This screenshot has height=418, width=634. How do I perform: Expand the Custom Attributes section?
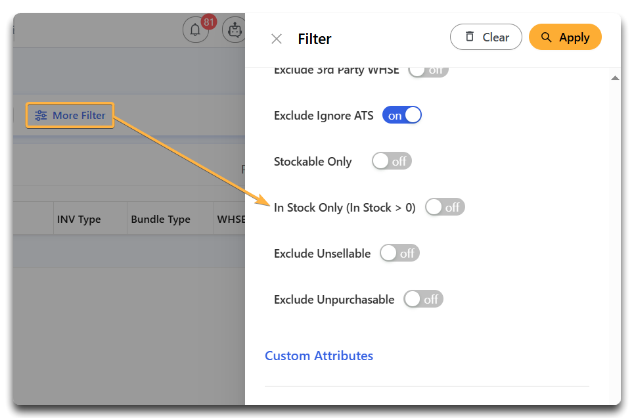[319, 356]
